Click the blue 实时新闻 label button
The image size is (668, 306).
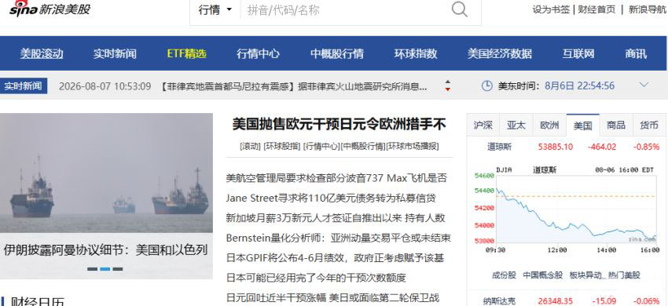click(24, 86)
